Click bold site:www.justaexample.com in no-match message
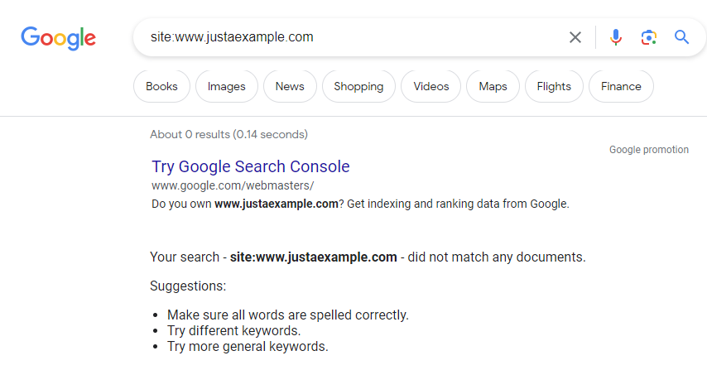This screenshot has width=707, height=370. coord(314,257)
